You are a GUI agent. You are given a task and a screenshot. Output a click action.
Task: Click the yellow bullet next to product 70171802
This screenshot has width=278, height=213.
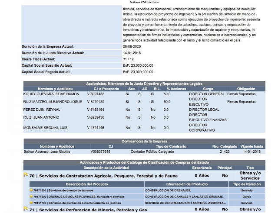(x=31, y=196)
